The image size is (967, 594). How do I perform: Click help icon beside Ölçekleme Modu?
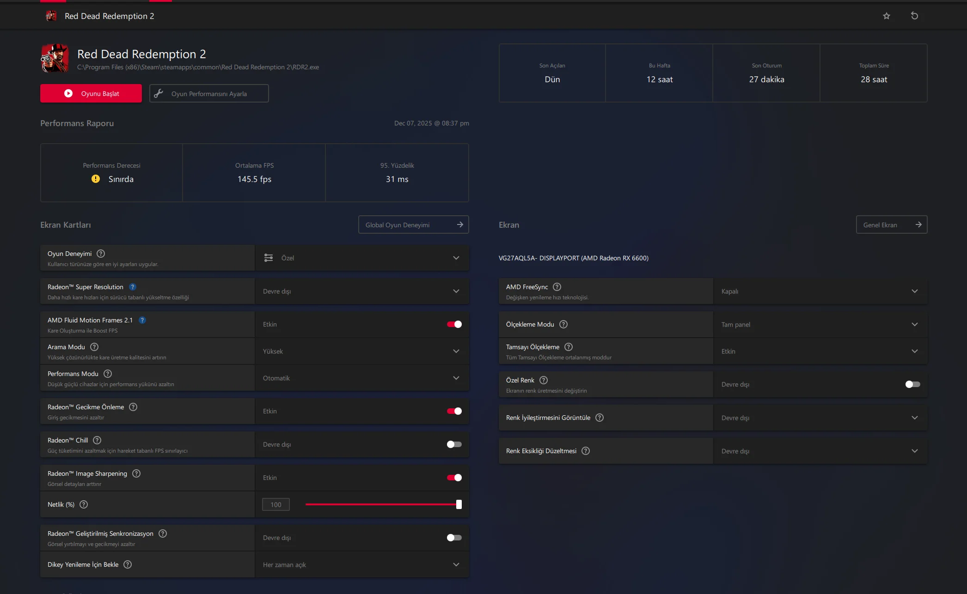(x=563, y=324)
